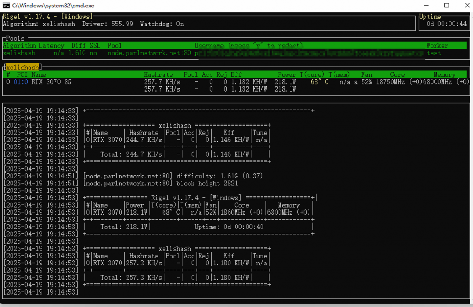Click the yellow "68° C" core temperature

tap(320, 82)
